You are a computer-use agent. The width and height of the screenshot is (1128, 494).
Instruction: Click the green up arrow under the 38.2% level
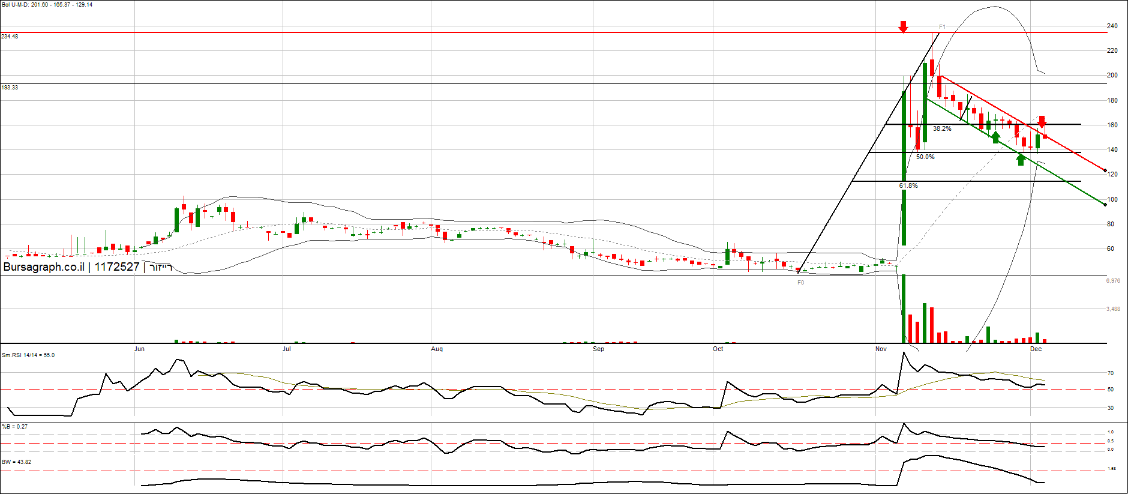(x=996, y=137)
